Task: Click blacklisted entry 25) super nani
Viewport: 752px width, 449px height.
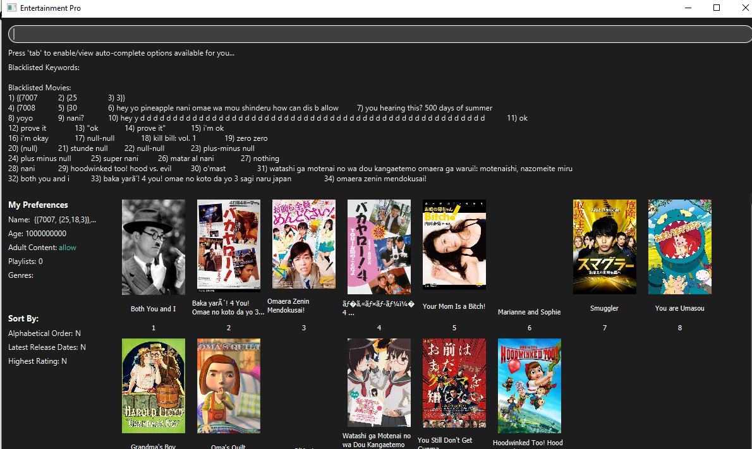Action: pos(114,159)
